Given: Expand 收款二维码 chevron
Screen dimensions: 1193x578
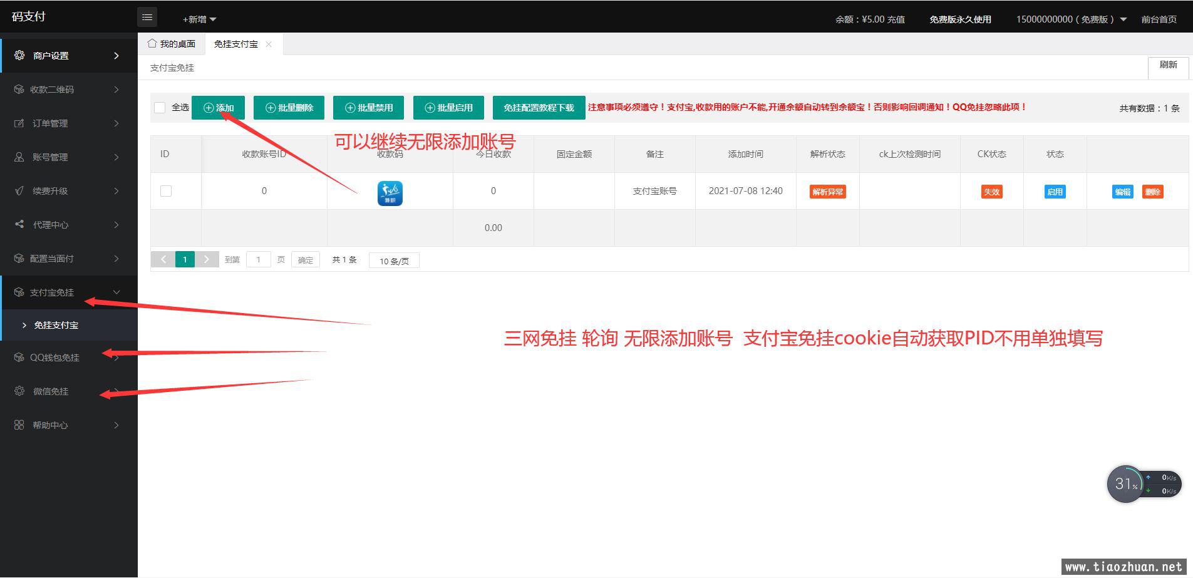Looking at the screenshot, I should (116, 90).
